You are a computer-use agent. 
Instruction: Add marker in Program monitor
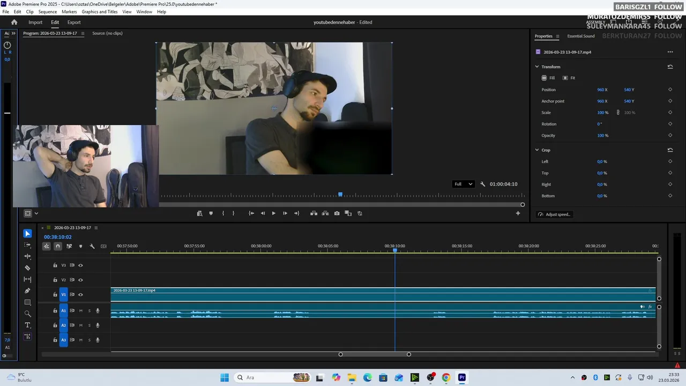click(211, 213)
